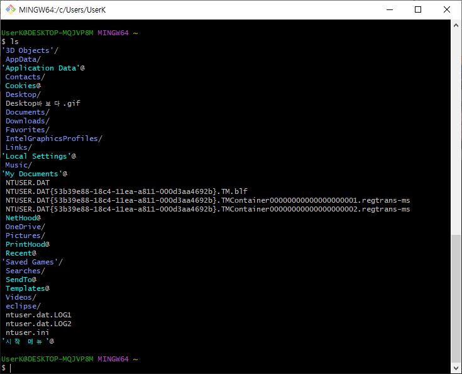The width and height of the screenshot is (462, 374).
Task: Click the Desktop/ directory entry
Action: coord(23,94)
